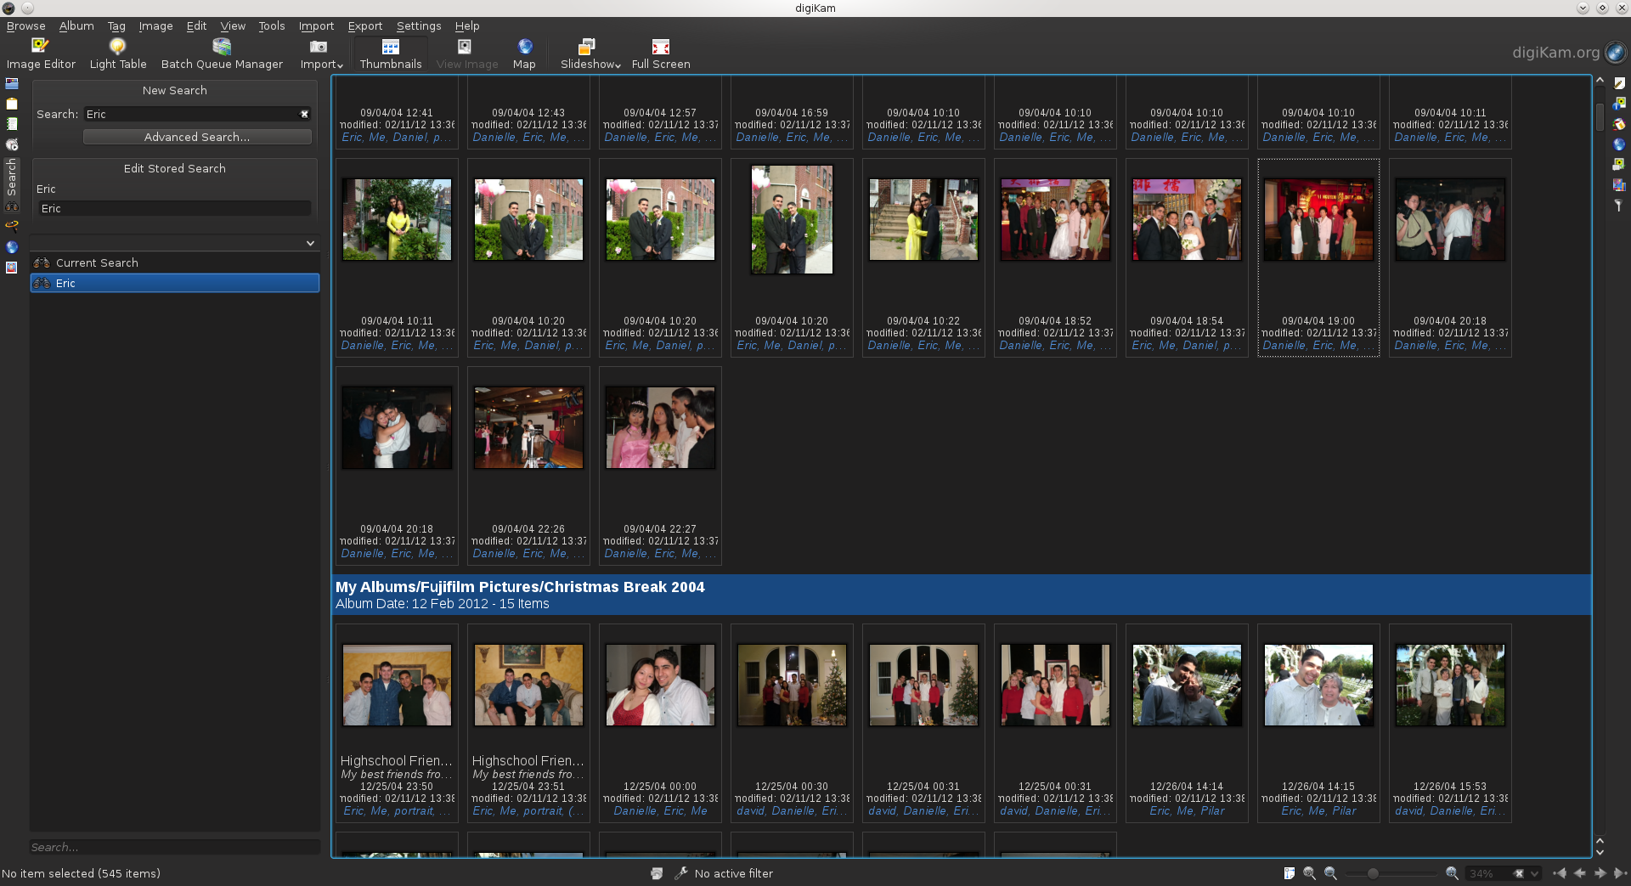This screenshot has height=886, width=1631.
Task: Click the Christmas Break 2004 album header
Action: click(961, 595)
